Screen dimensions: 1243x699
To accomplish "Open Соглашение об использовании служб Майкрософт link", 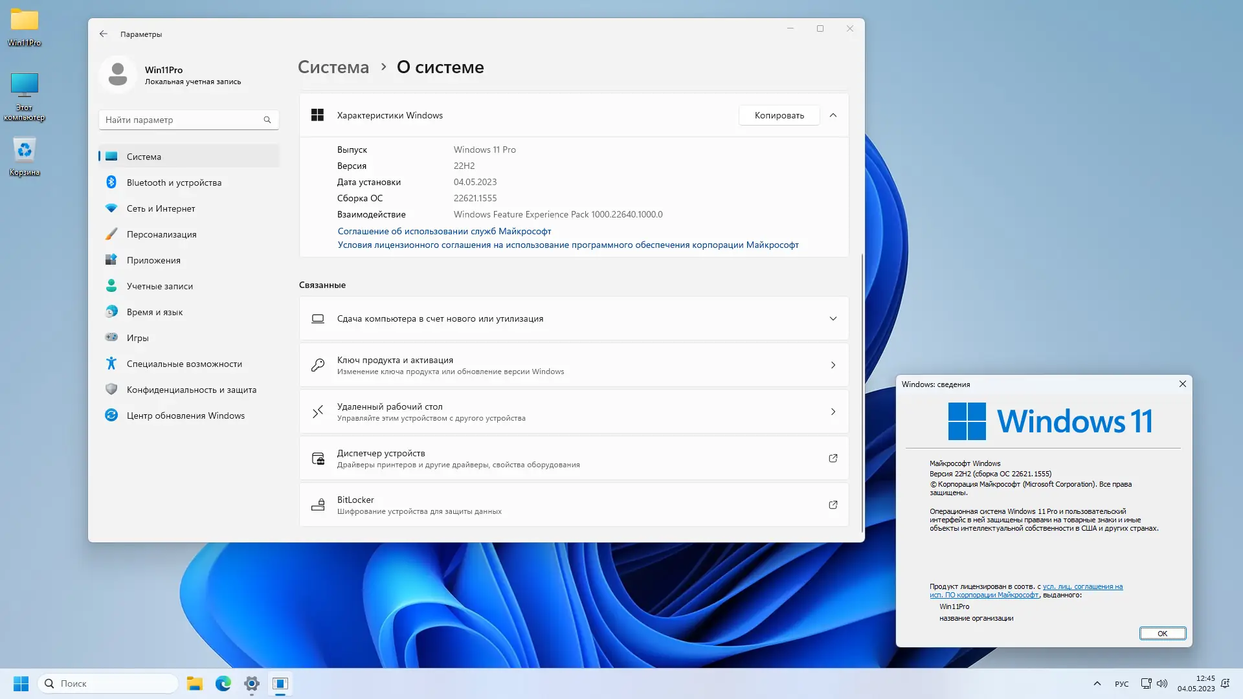I will click(x=444, y=231).
